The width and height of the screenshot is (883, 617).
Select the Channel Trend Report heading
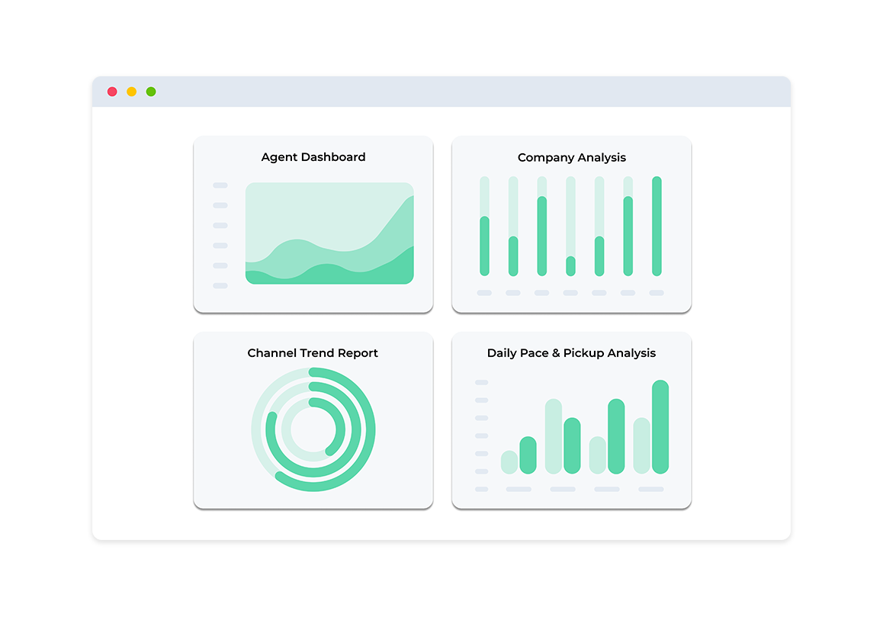[313, 352]
